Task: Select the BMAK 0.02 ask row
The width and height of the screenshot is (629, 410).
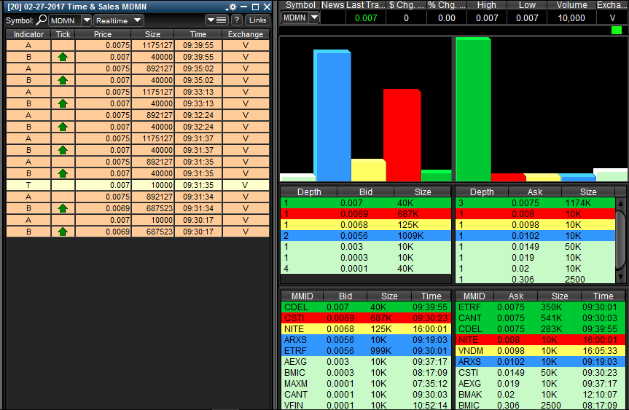Action: tap(540, 395)
